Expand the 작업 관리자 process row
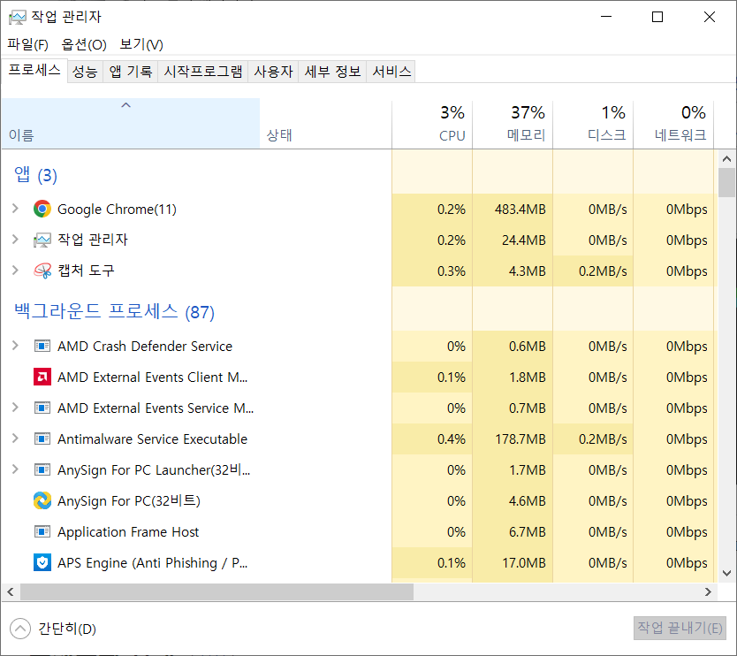The height and width of the screenshot is (656, 737). [x=16, y=240]
